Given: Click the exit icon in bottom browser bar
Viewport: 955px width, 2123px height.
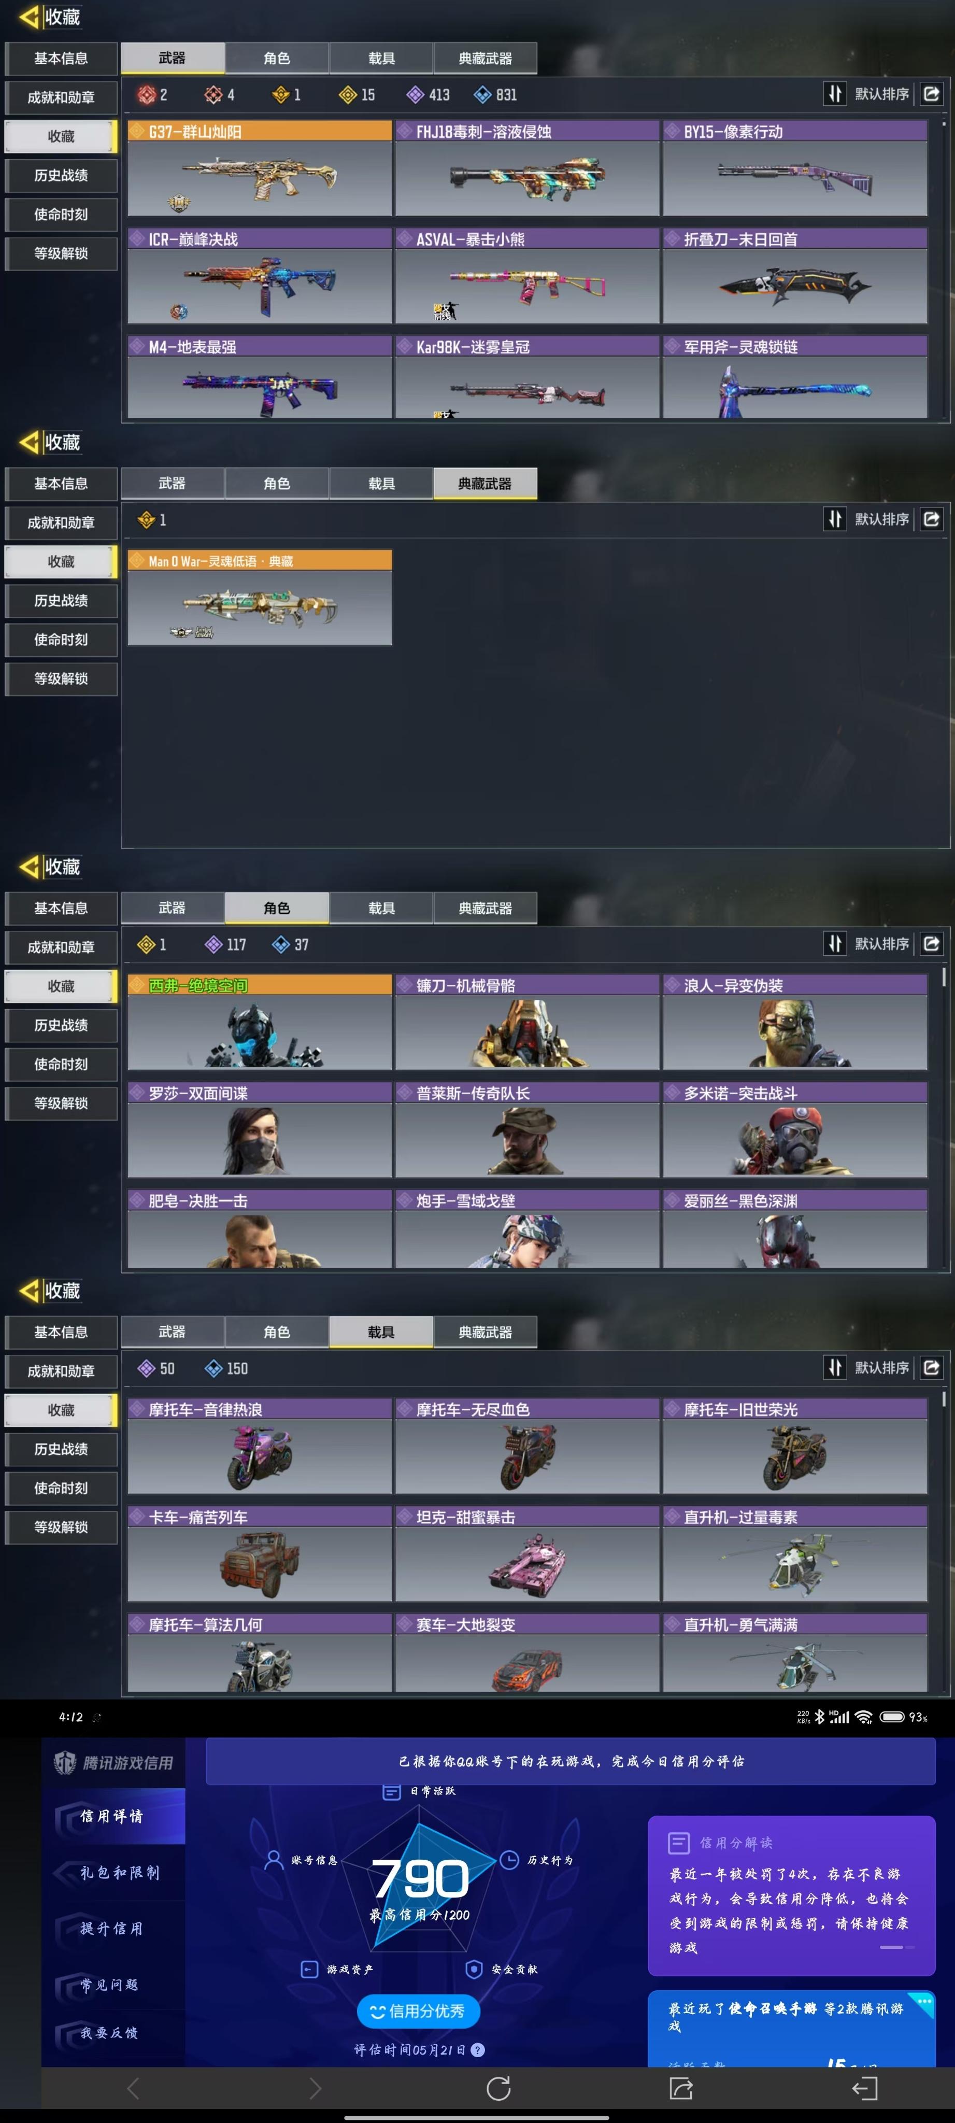Looking at the screenshot, I should (863, 2088).
